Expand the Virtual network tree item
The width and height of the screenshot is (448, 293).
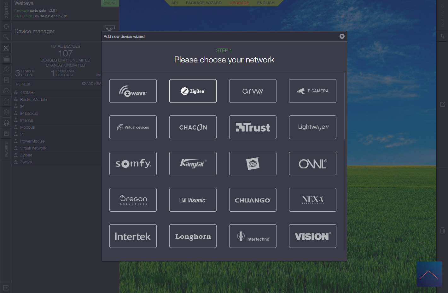(33, 148)
